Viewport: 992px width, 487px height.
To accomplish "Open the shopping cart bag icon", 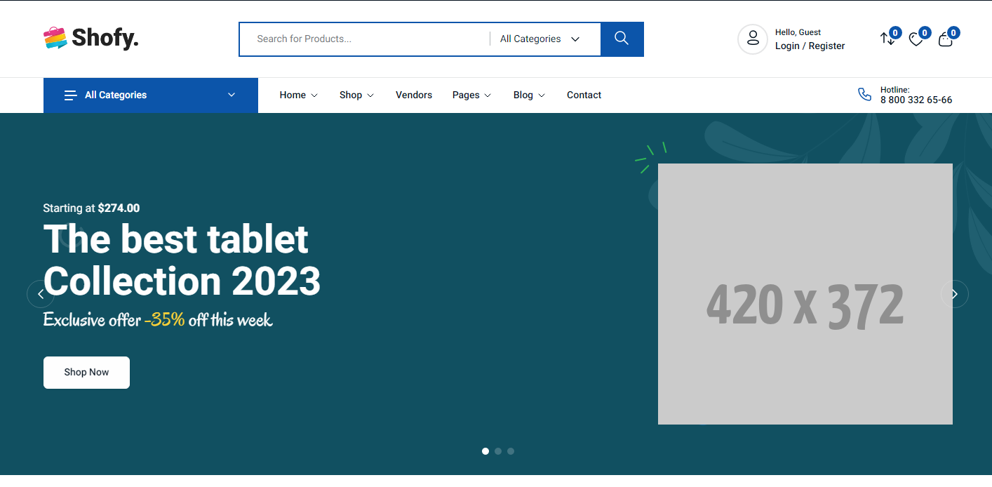I will (x=946, y=39).
